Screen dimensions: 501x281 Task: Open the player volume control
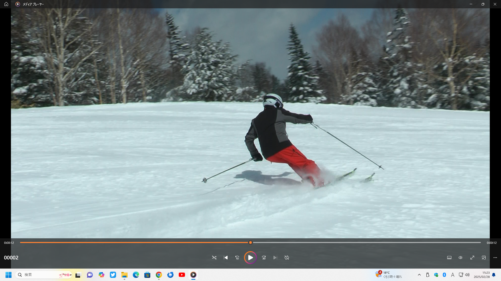click(x=461, y=258)
